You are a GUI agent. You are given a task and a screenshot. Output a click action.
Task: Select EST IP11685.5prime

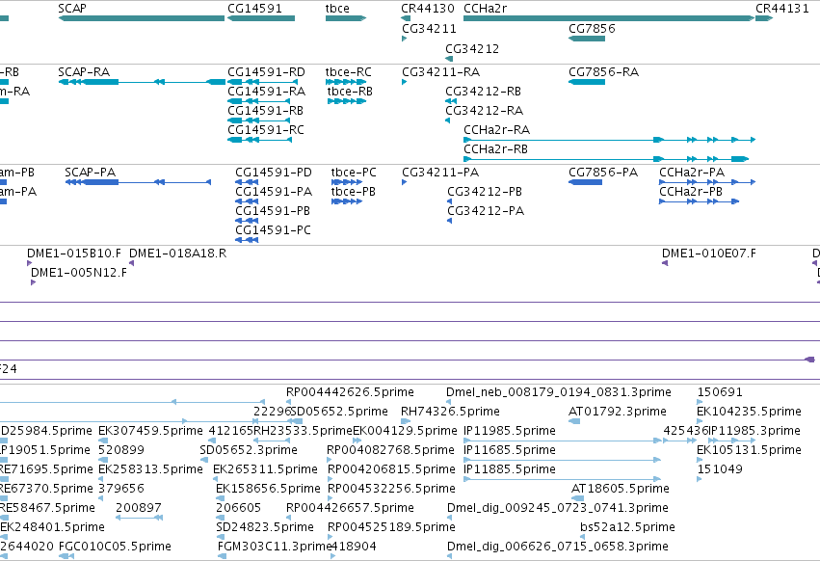click(x=510, y=450)
